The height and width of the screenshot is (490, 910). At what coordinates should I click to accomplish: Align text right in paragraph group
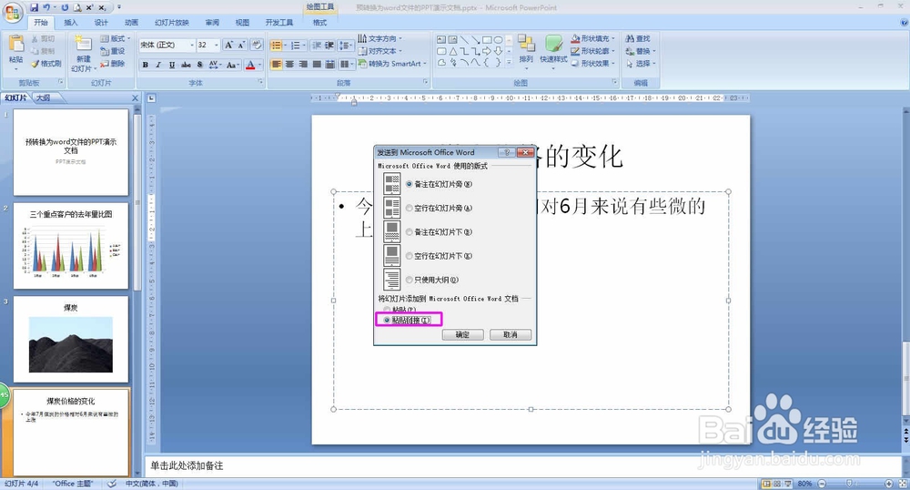pyautogui.click(x=303, y=64)
